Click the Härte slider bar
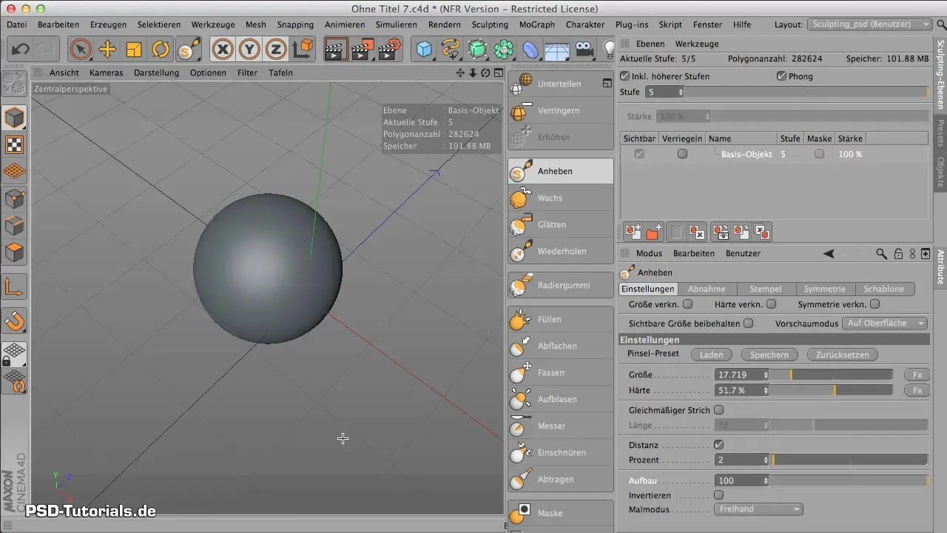 (830, 390)
